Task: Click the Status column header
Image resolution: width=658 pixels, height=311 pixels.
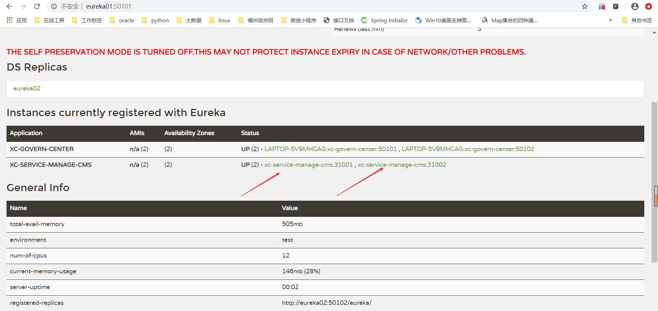Action: click(x=250, y=133)
